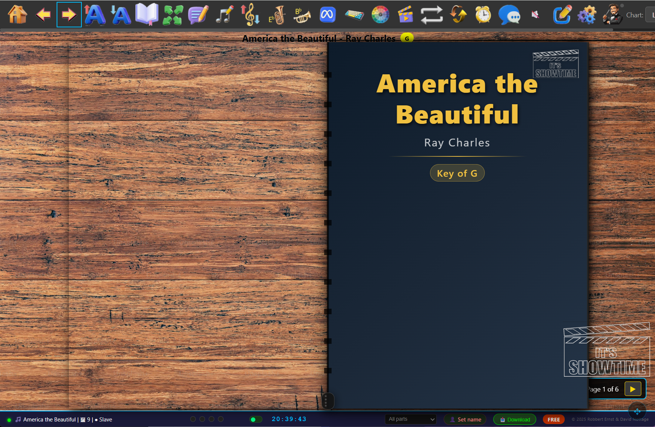Viewport: 655px width, 427px height.
Task: Click the green connection status dot
Action: [9, 420]
